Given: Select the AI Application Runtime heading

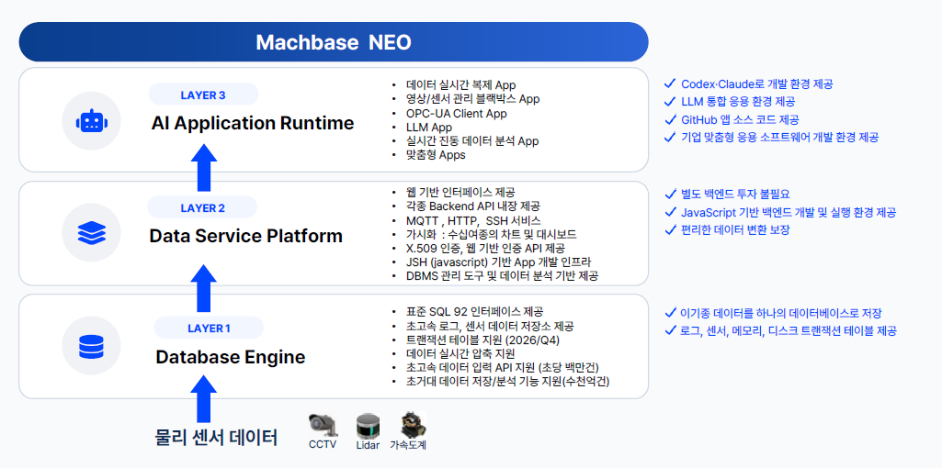Looking at the screenshot, I should [x=253, y=124].
